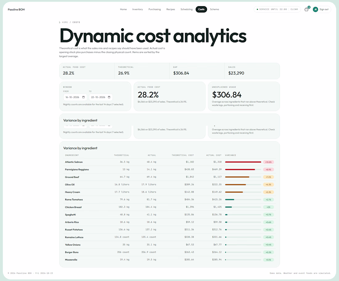Click the Atlantic Salmon variance bar
The height and width of the screenshot is (281, 339).
[x=243, y=162]
